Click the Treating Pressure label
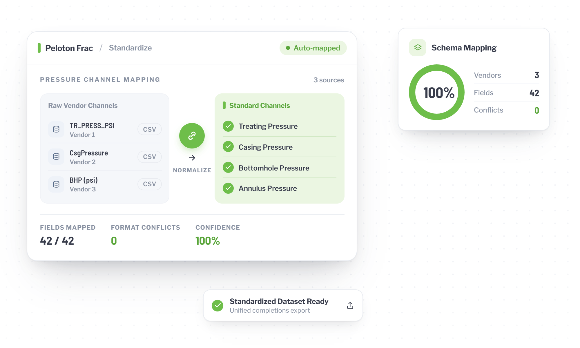The width and height of the screenshot is (580, 348). (x=268, y=126)
